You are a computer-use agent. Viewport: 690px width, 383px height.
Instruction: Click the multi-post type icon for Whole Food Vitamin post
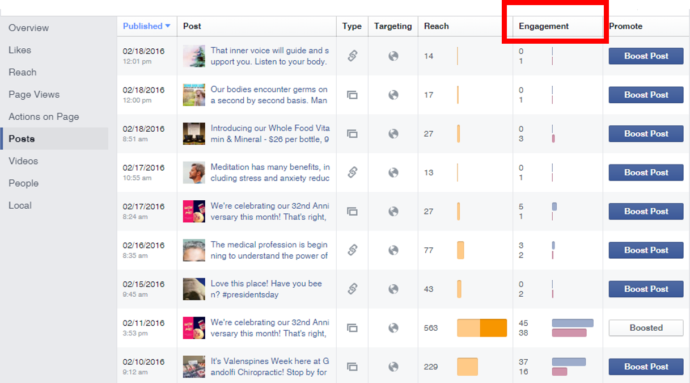point(352,134)
